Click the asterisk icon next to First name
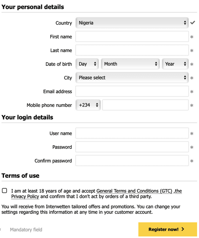 192,37
